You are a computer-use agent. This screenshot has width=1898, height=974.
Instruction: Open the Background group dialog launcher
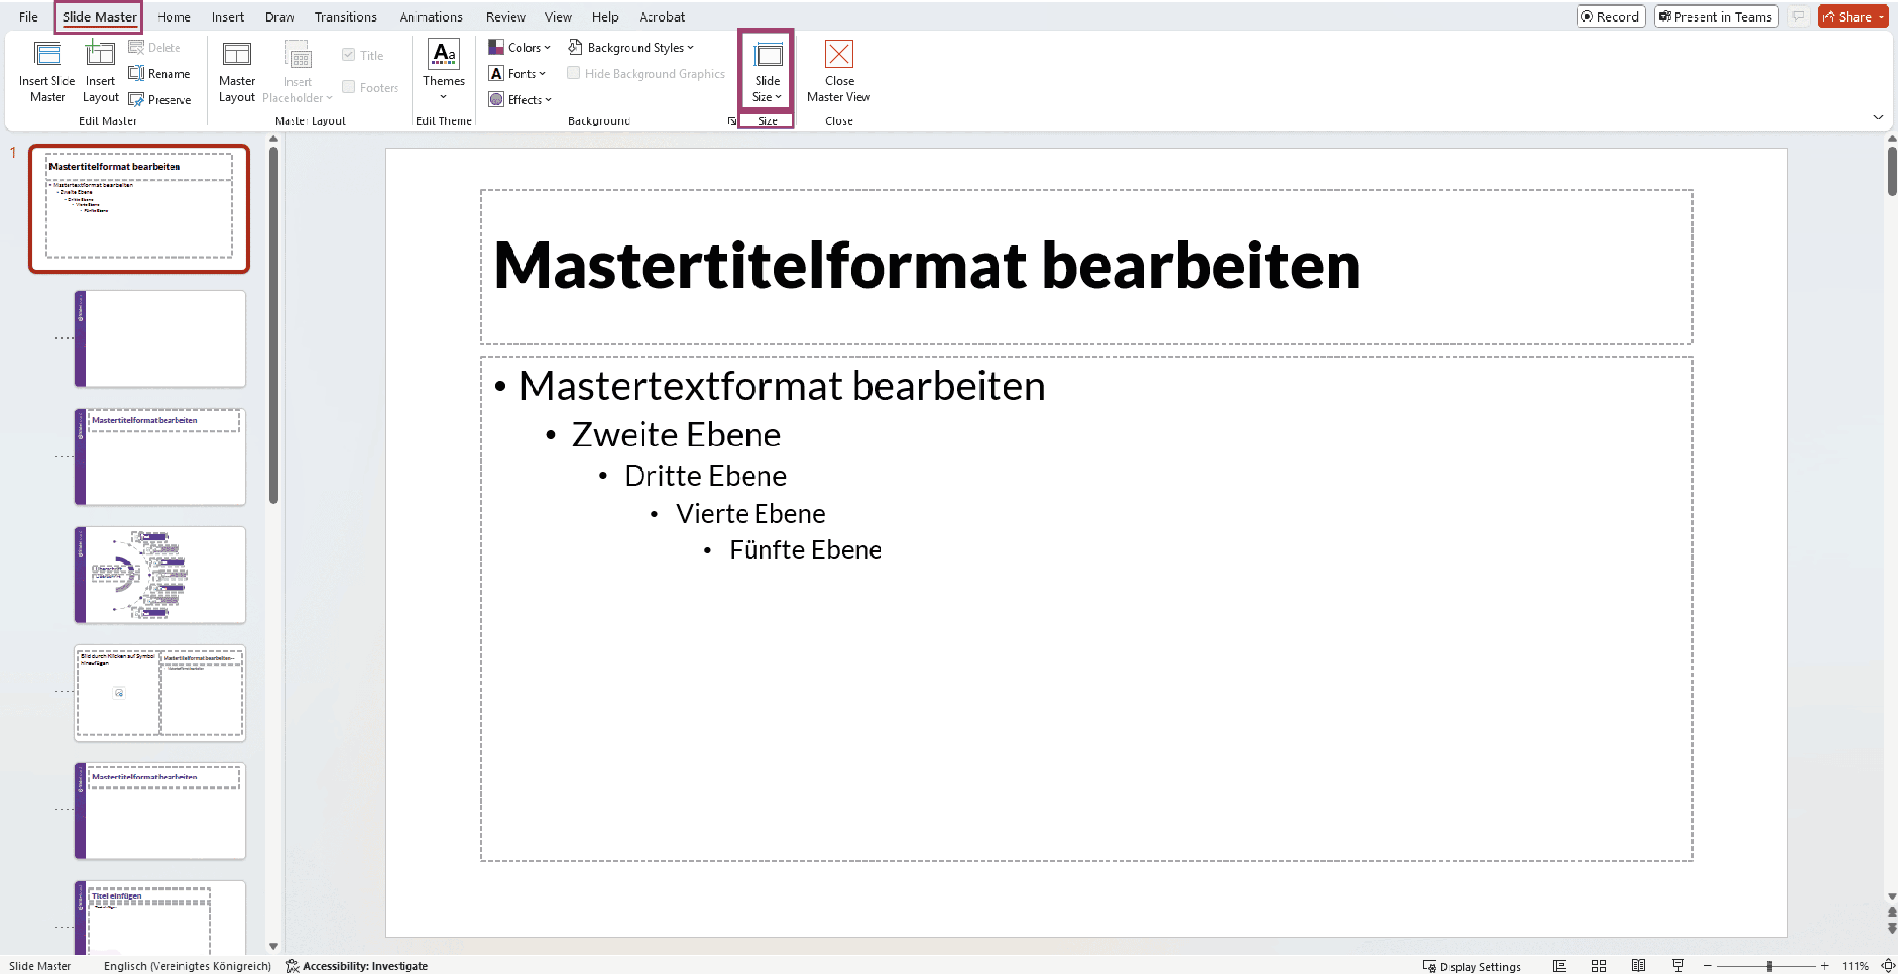(x=731, y=121)
